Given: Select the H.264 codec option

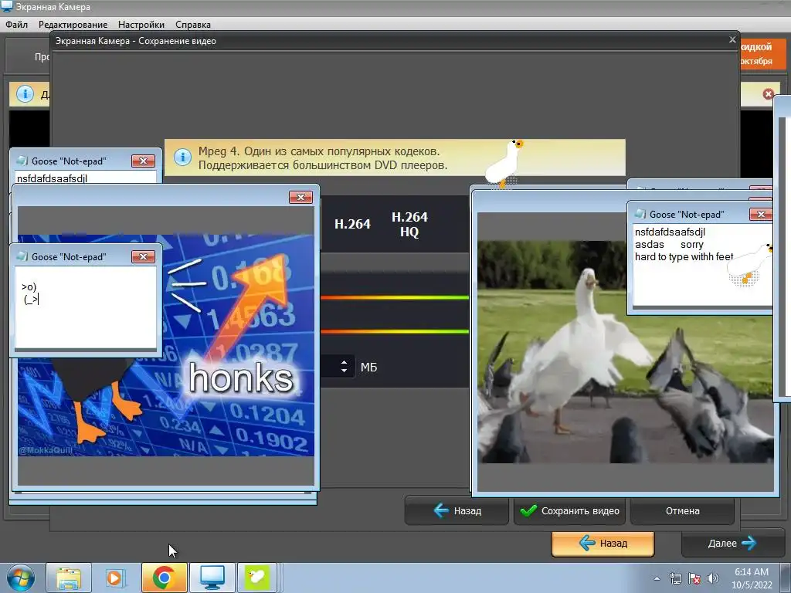Looking at the screenshot, I should click(x=352, y=224).
